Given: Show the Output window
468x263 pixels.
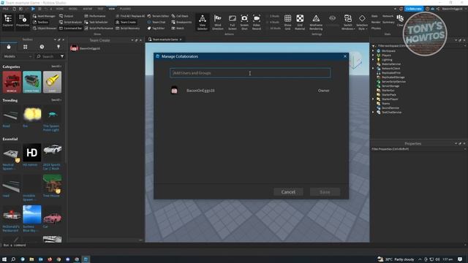Looking at the screenshot, I should coord(67,16).
